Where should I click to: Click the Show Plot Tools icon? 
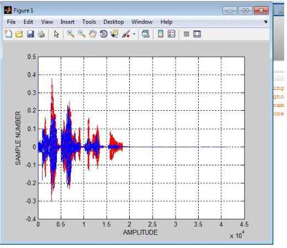coord(197,34)
